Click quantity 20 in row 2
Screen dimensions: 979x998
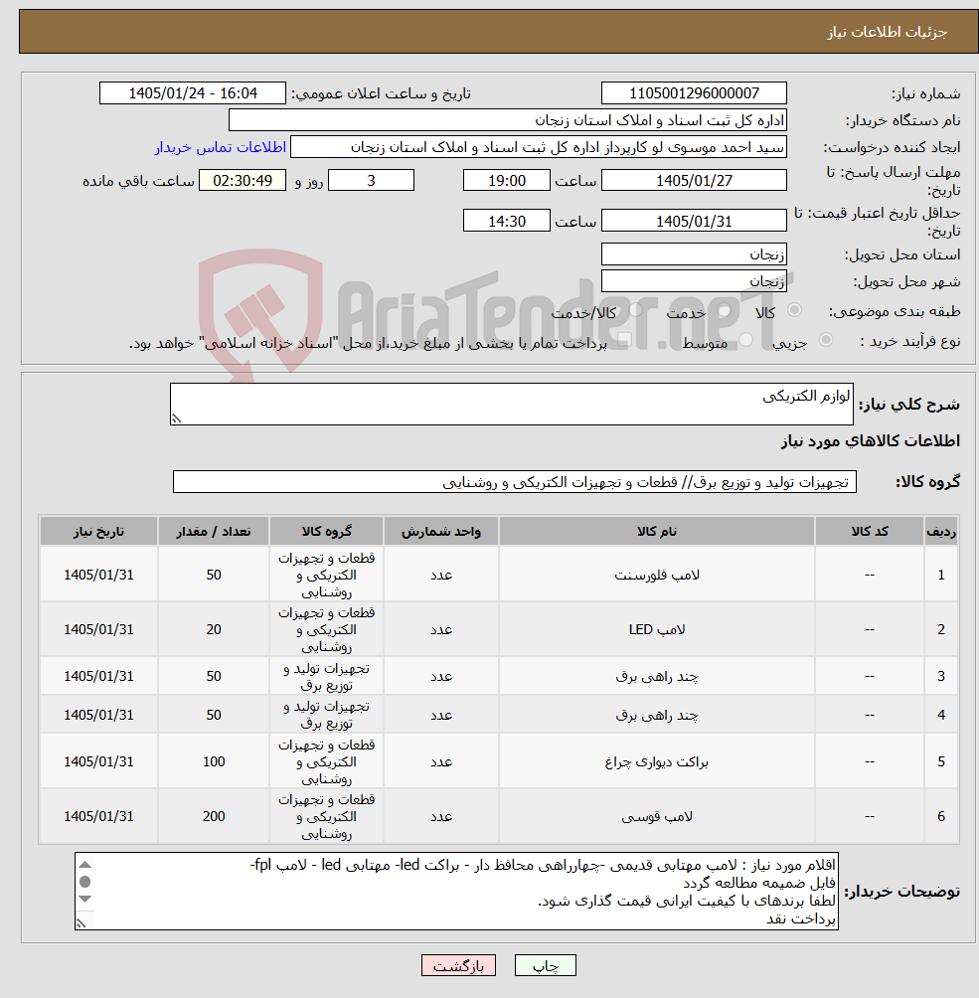tap(214, 629)
